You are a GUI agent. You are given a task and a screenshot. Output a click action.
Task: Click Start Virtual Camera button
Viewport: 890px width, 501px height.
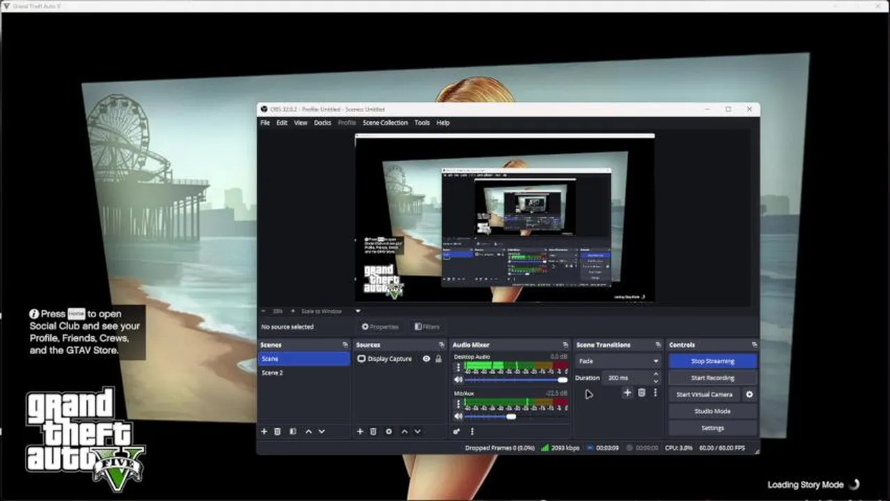point(704,395)
